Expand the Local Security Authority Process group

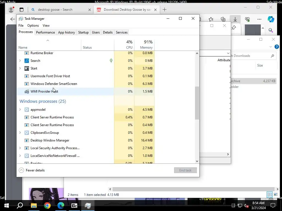(x=20, y=148)
